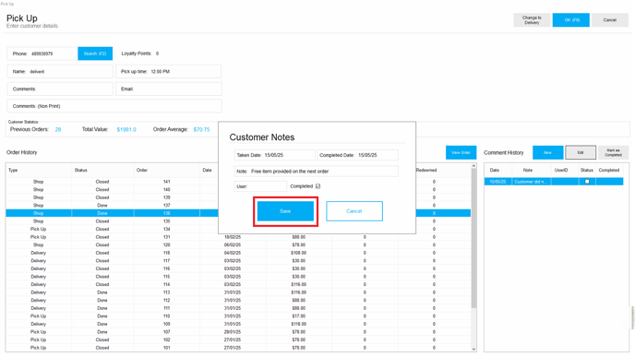Edit the selected comment
This screenshot has width=635, height=357.
[x=581, y=152]
